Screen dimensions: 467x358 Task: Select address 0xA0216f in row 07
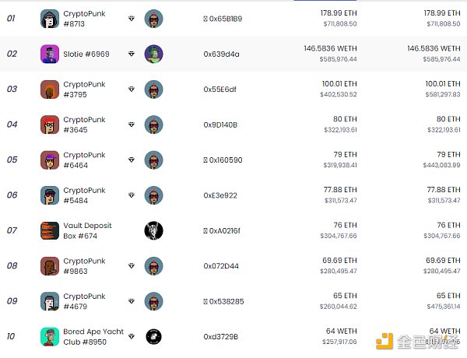[x=222, y=231]
